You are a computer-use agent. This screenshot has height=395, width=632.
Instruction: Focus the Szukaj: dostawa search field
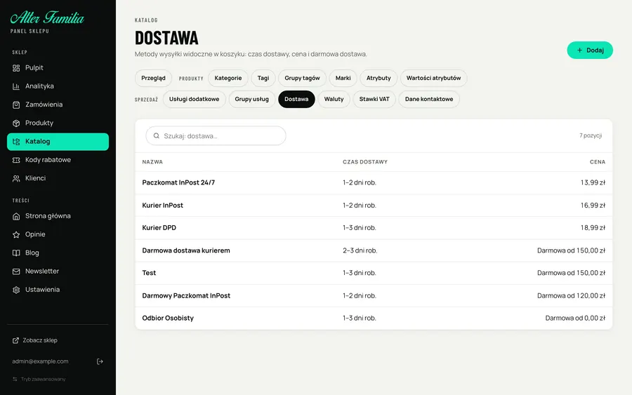click(x=216, y=136)
